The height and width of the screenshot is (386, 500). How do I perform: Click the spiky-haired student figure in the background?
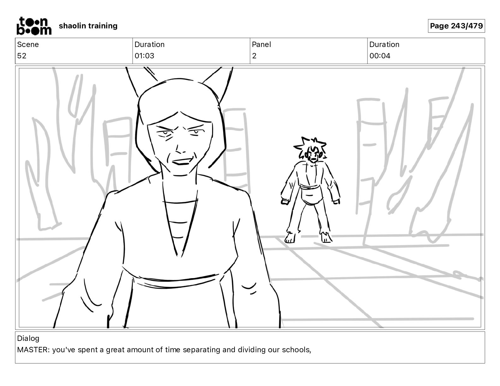311,190
